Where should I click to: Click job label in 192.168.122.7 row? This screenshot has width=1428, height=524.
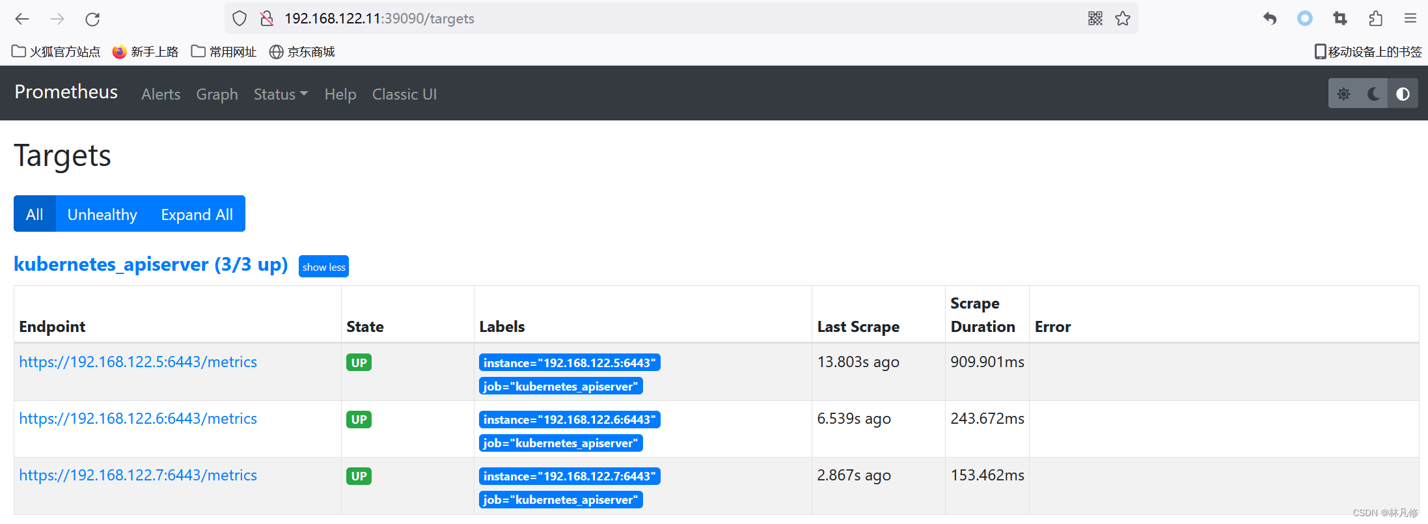(x=561, y=499)
